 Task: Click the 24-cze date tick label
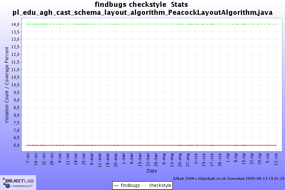click(x=220, y=160)
